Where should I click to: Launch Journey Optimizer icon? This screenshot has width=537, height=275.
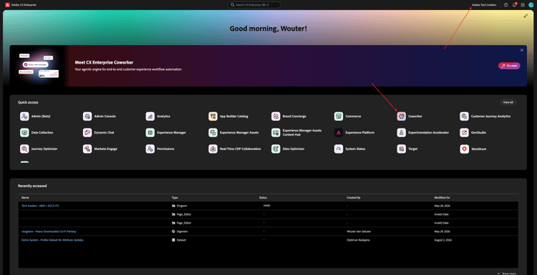(24, 149)
